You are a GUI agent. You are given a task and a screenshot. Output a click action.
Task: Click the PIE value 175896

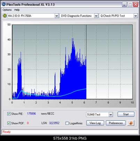pyautogui.click(x=31, y=113)
